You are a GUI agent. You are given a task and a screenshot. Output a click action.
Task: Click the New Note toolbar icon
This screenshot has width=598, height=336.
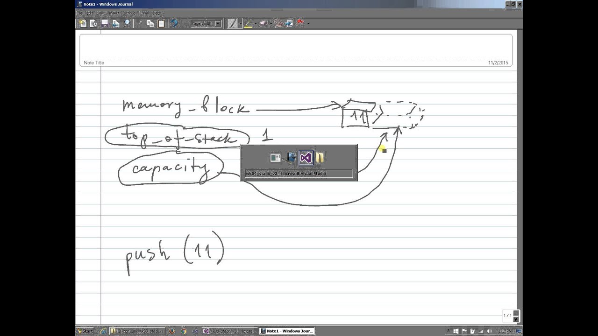point(83,23)
